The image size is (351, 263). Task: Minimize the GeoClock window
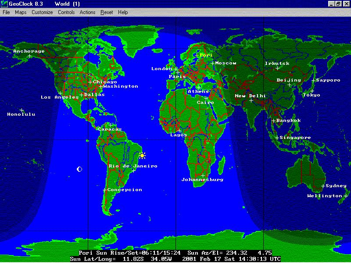[x=332, y=4]
